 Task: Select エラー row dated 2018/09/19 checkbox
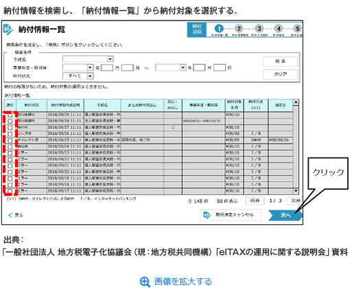(10, 178)
